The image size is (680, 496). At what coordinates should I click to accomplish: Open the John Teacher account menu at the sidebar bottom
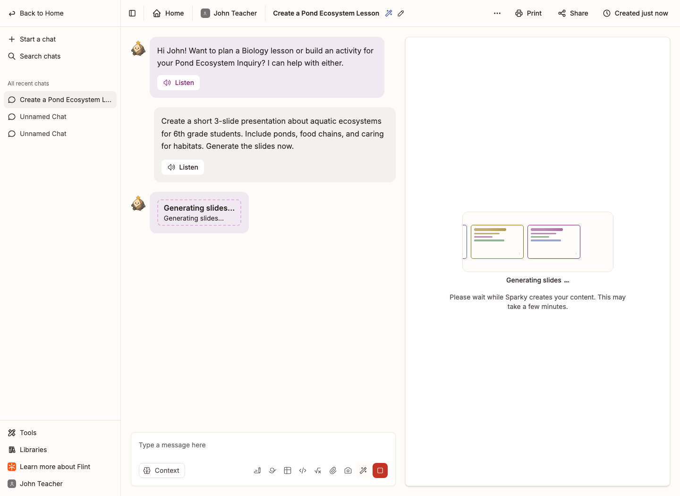[60, 484]
